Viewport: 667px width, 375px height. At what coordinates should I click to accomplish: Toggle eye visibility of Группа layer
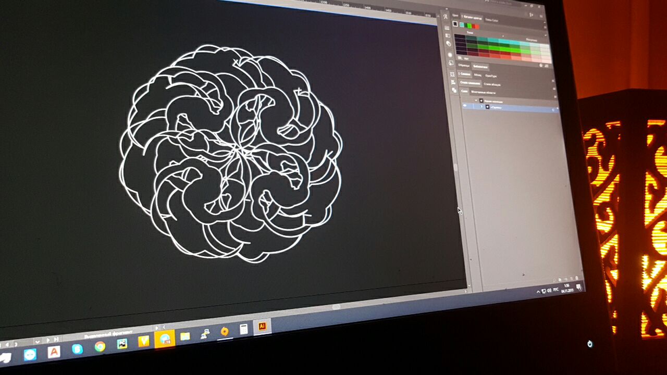pyautogui.click(x=465, y=105)
